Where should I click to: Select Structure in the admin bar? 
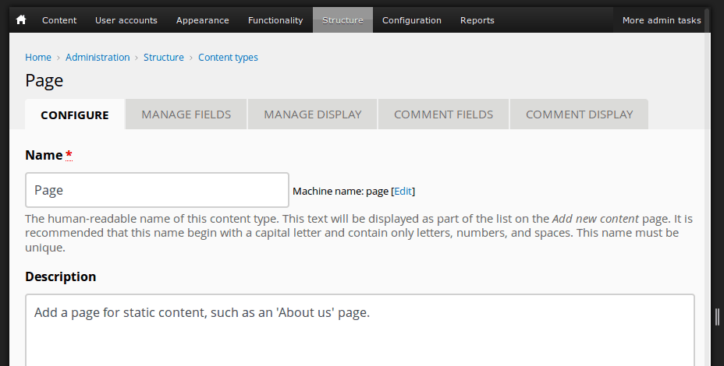(342, 20)
